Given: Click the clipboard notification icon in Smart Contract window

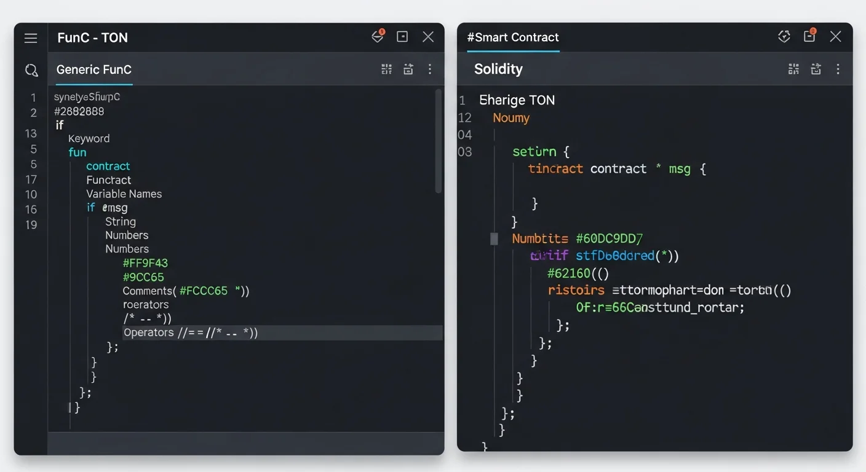Looking at the screenshot, I should coord(809,36).
